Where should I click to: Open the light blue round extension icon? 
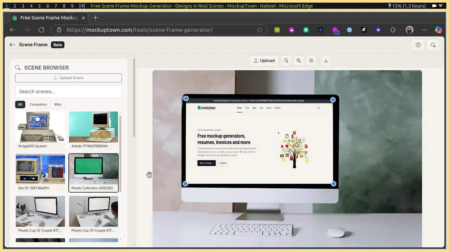(349, 30)
